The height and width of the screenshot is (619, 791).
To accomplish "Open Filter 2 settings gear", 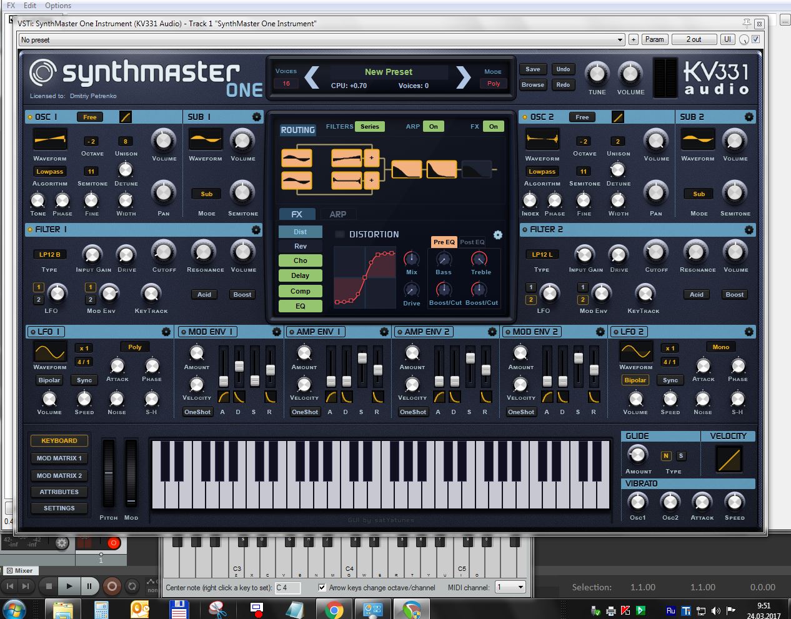I will [749, 230].
